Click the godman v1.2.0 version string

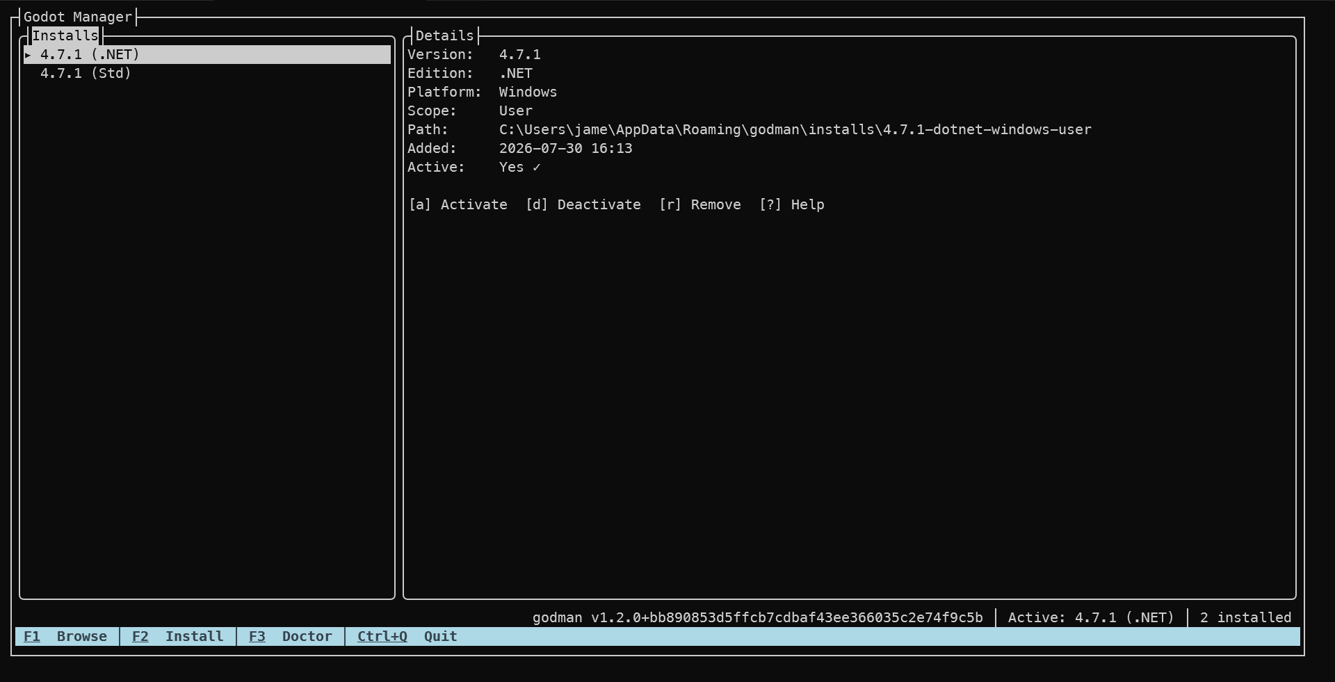(758, 617)
